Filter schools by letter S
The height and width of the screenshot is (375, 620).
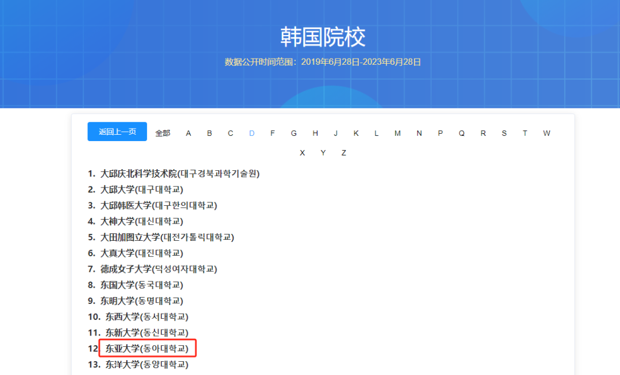504,134
